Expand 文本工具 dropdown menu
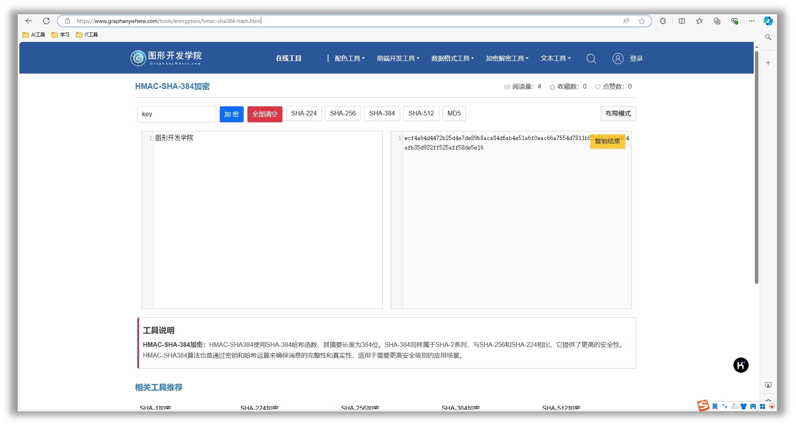The width and height of the screenshot is (796, 426). (x=556, y=59)
